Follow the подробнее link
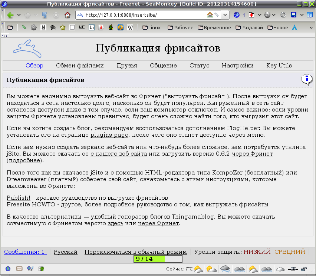 [x=24, y=160]
